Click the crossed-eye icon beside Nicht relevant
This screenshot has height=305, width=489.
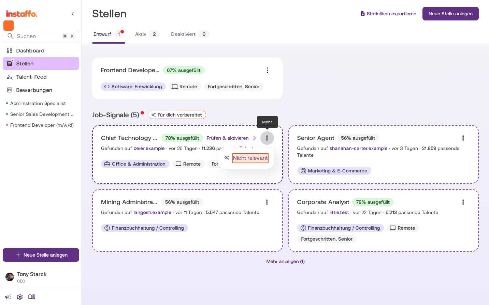227,158
